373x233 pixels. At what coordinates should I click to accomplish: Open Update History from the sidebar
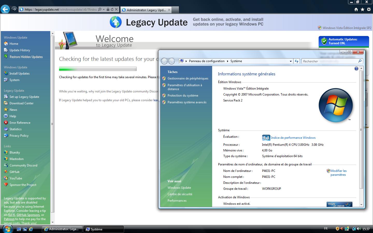pos(20,50)
